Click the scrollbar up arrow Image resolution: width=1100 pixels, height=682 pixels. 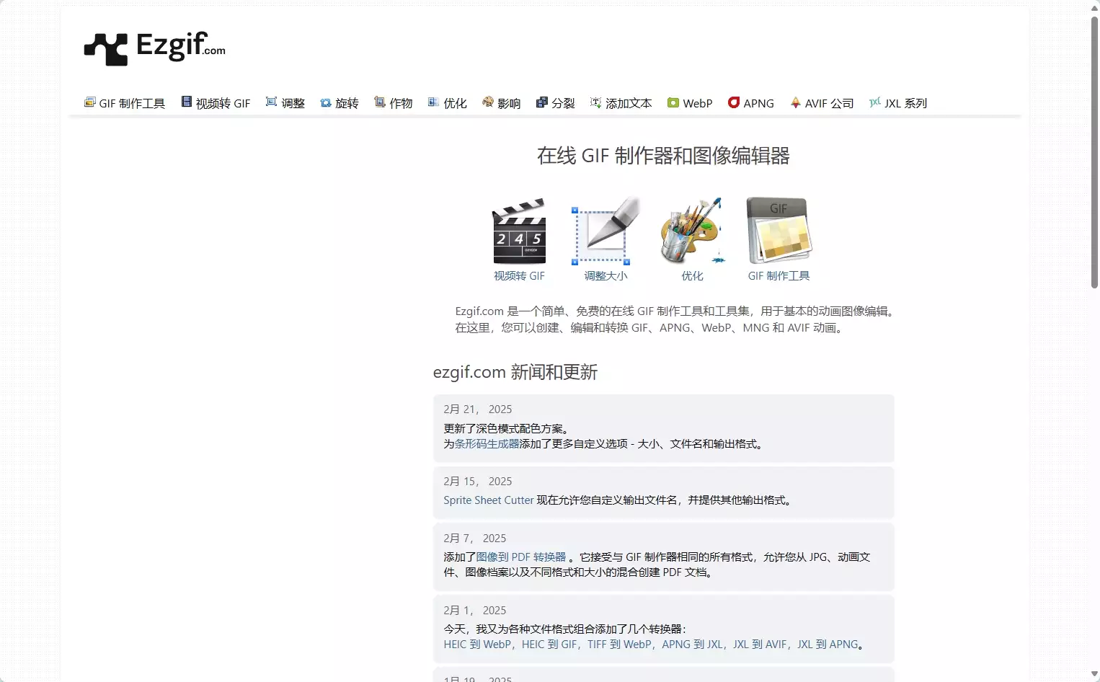(x=1094, y=7)
